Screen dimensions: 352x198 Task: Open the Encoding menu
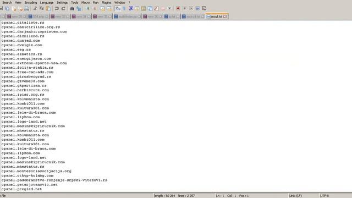tap(31, 2)
